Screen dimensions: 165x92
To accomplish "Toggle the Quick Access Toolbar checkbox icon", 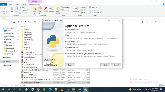I will coord(2,18).
